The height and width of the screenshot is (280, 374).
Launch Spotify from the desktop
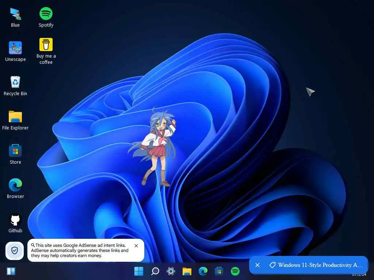coord(46,17)
